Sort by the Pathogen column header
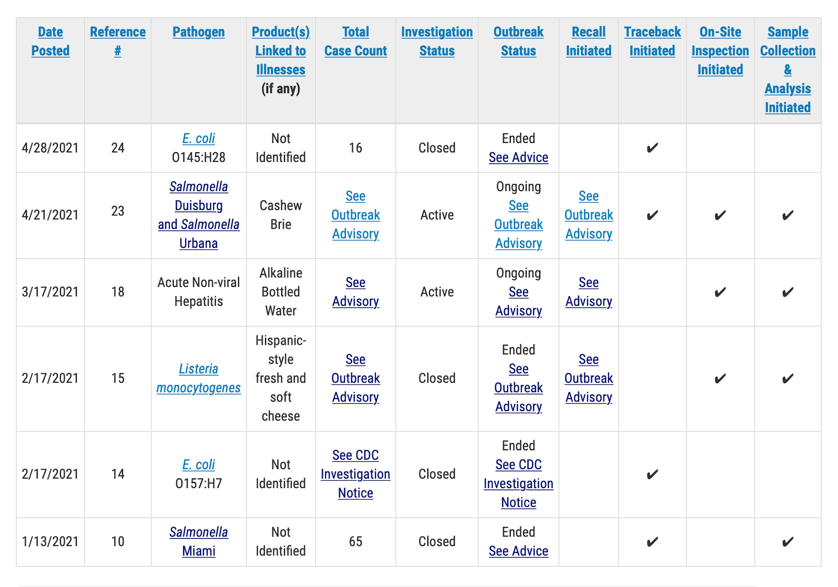 (x=198, y=32)
